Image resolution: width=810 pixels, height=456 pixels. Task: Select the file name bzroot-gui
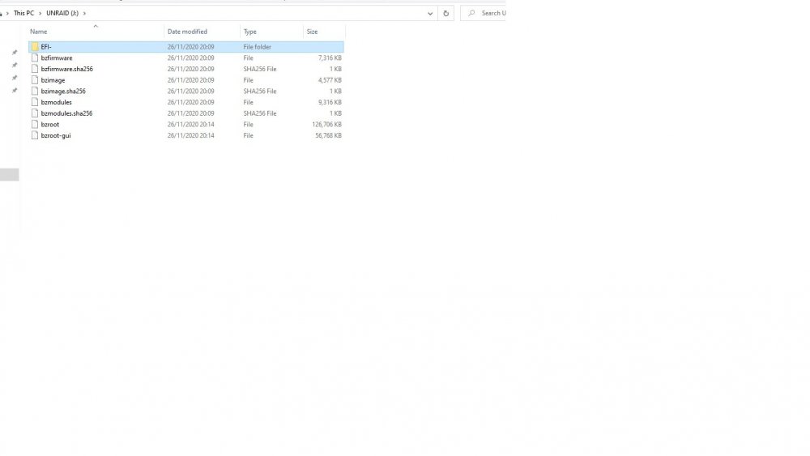tap(56, 135)
